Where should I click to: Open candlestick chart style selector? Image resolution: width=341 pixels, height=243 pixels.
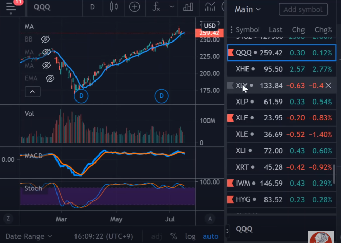113,7
